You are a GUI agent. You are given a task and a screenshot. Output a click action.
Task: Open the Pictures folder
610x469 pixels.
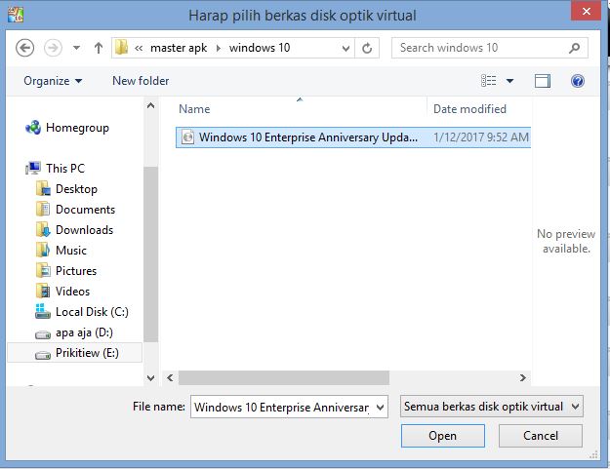coord(76,271)
